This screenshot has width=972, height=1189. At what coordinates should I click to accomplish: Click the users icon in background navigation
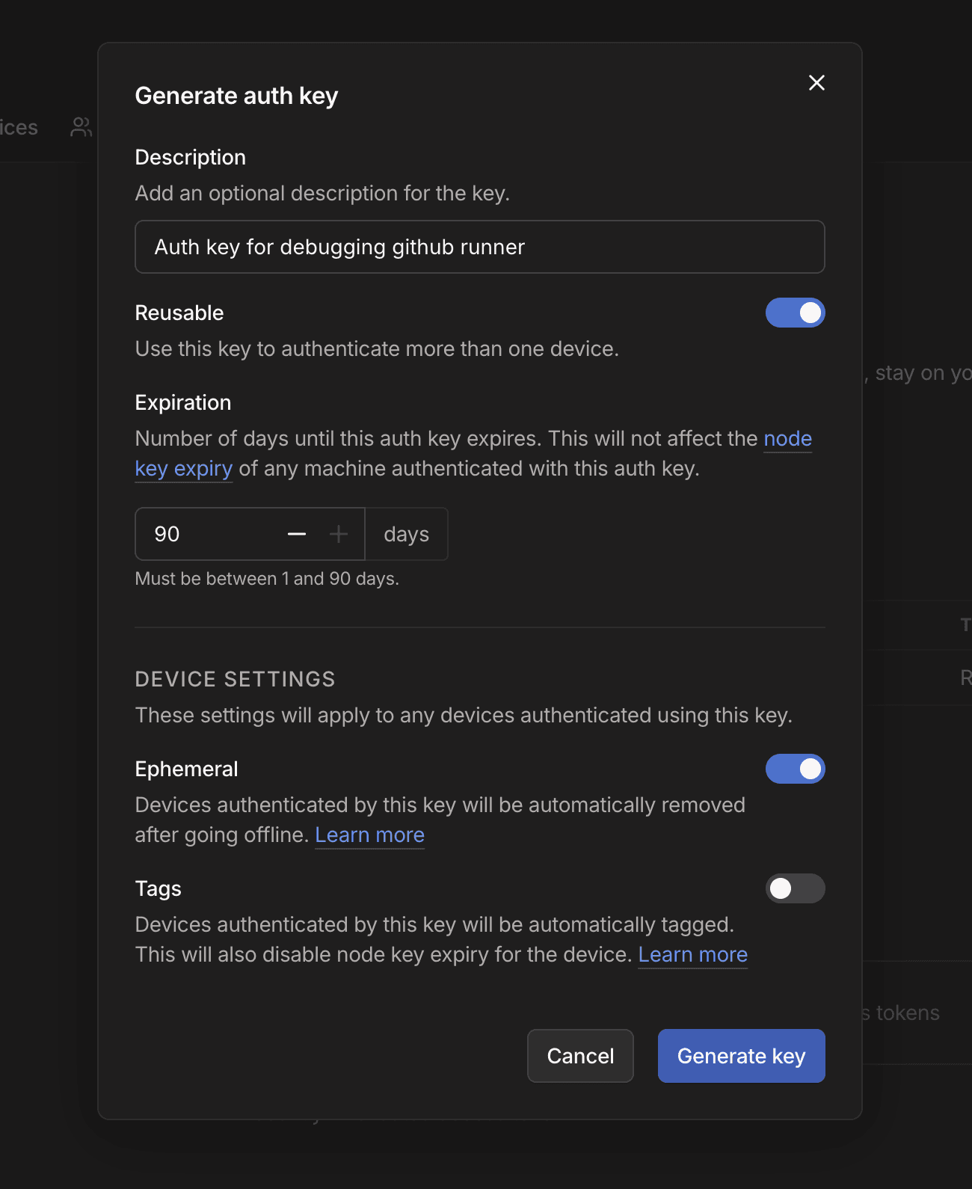click(x=81, y=128)
